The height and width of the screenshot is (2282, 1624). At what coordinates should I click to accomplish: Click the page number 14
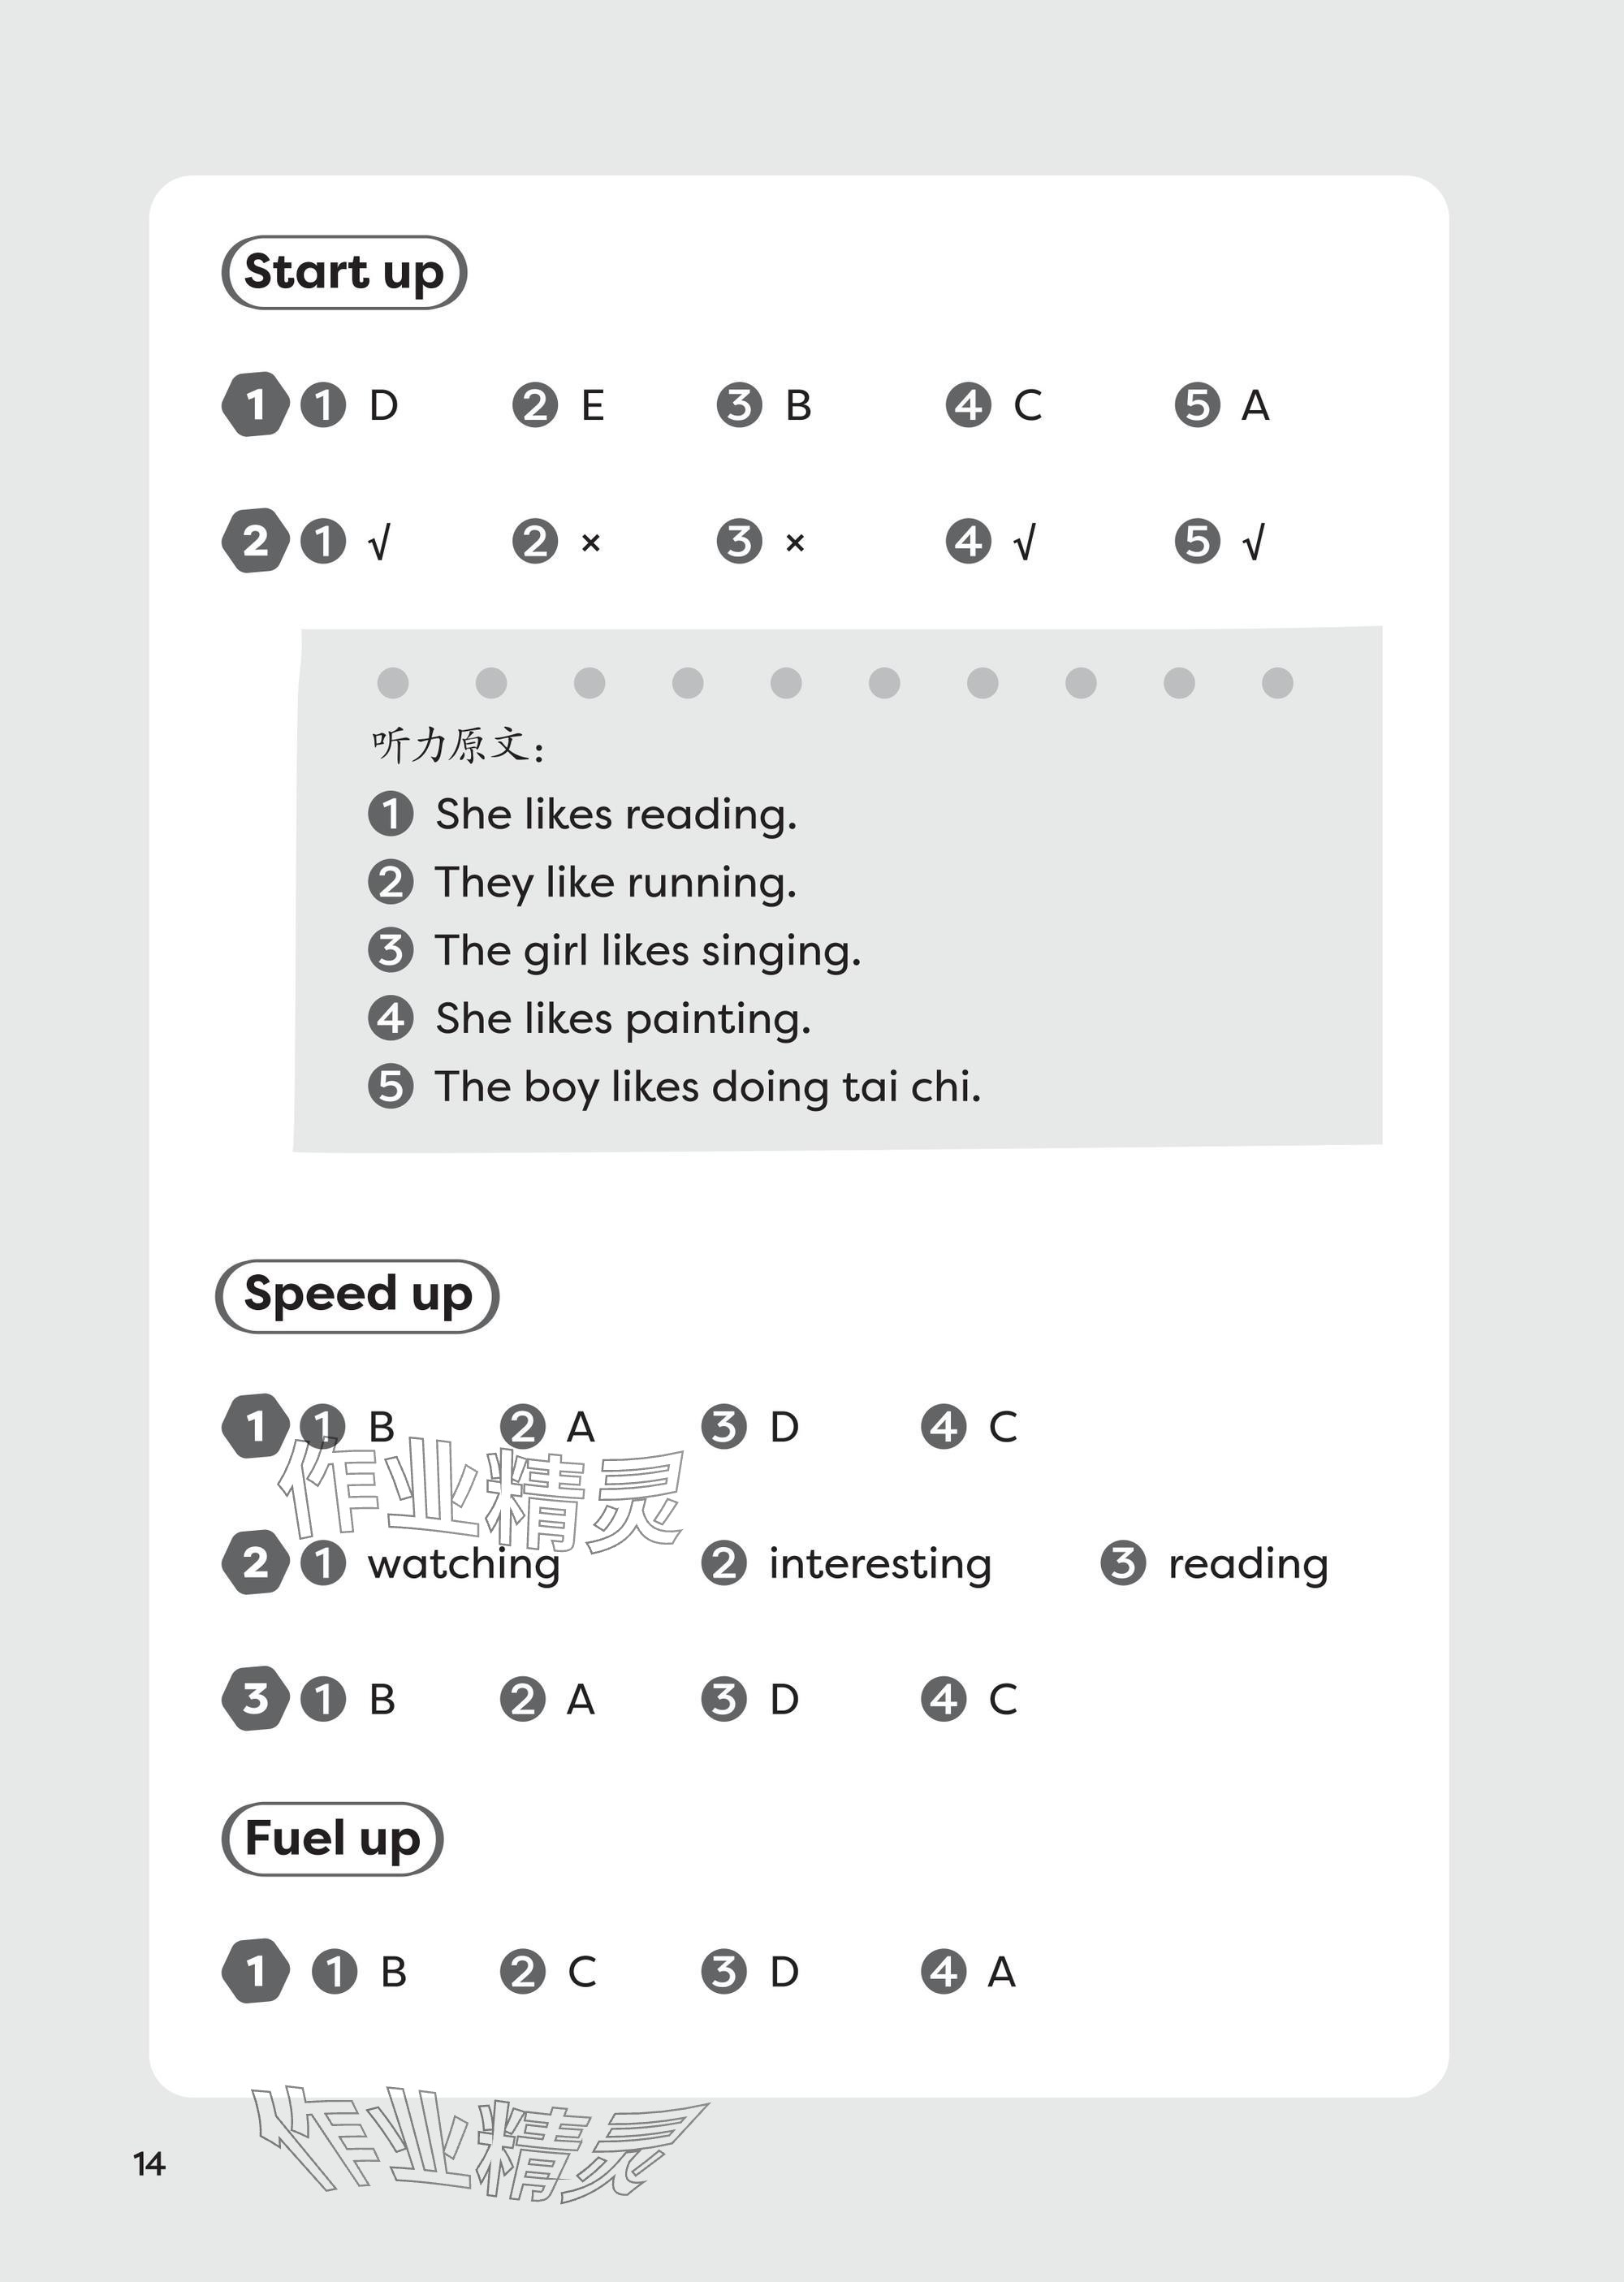click(149, 2164)
